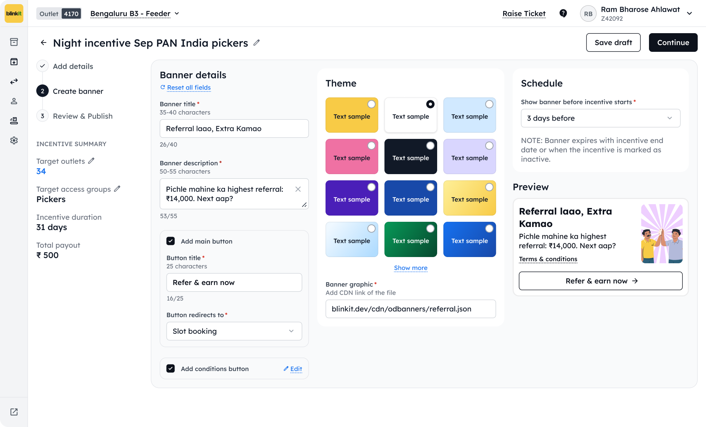706x427 pixels.
Task: Open the person profile sidebar icon
Action: (x=14, y=101)
